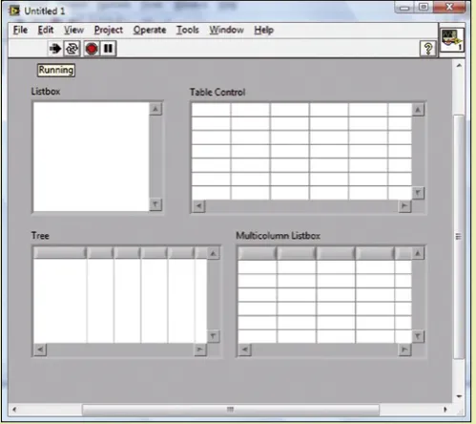Click Tree scroll left arrow
Viewport: 476px width, 424px height.
click(x=40, y=350)
